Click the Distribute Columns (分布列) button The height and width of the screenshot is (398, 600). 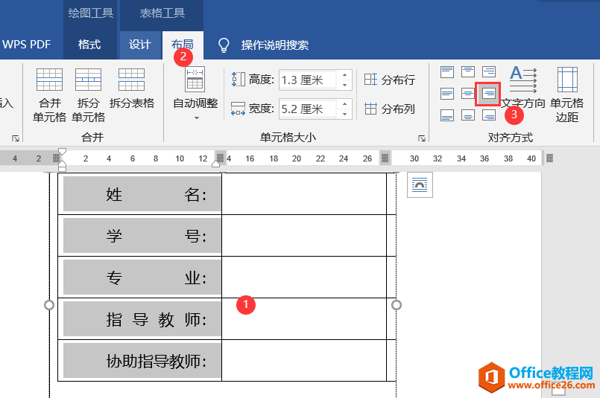[390, 109]
